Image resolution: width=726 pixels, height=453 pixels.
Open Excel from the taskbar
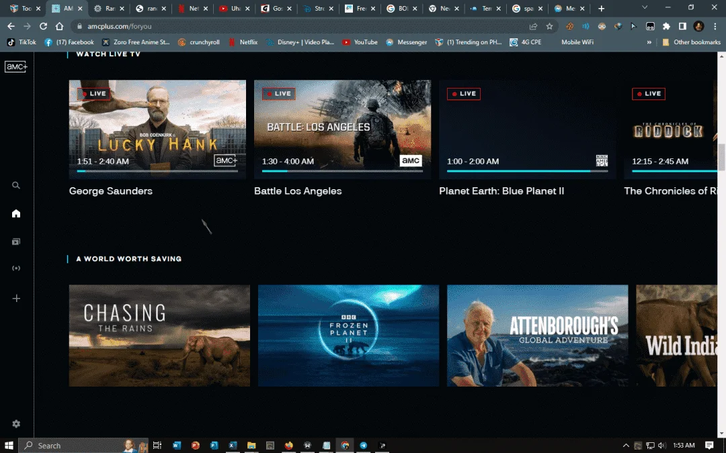point(233,446)
